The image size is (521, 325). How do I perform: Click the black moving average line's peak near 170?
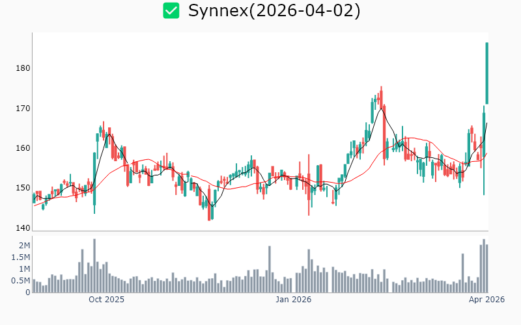coord(380,109)
